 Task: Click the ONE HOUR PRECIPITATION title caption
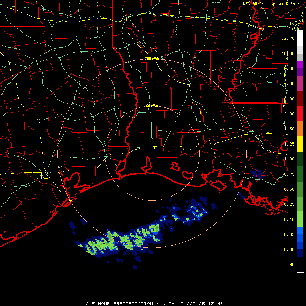coord(154,304)
